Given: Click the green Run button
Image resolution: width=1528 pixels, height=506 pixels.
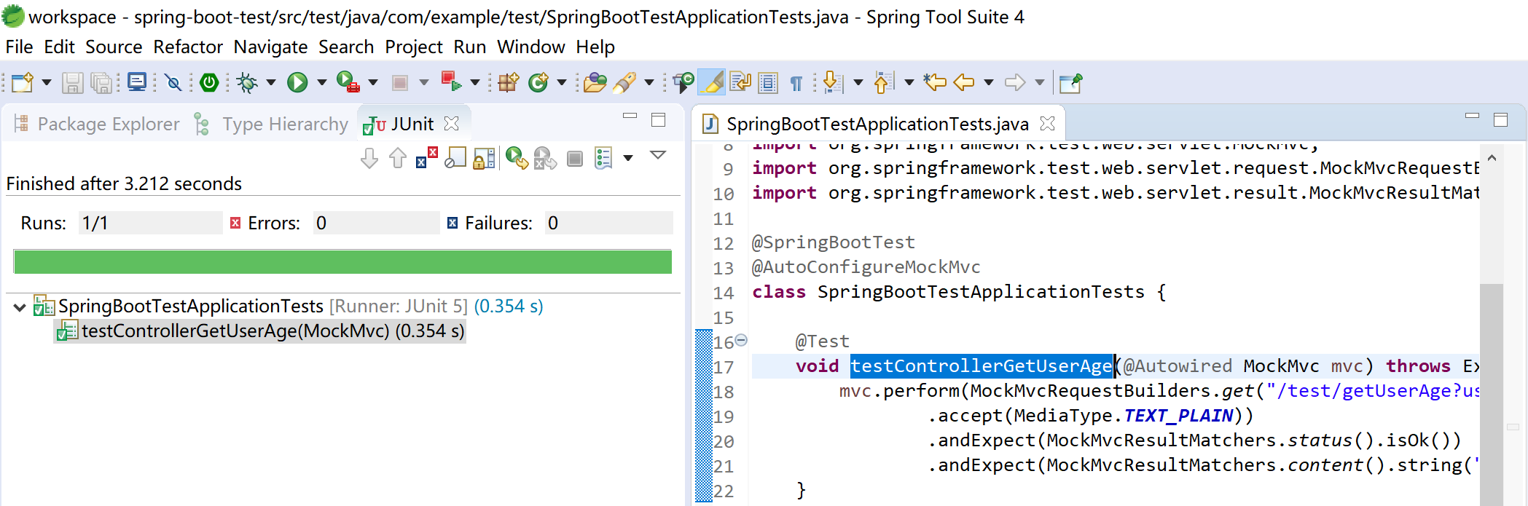Looking at the screenshot, I should 297,83.
